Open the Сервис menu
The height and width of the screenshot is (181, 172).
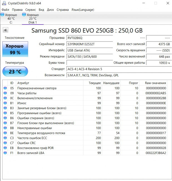31,10
